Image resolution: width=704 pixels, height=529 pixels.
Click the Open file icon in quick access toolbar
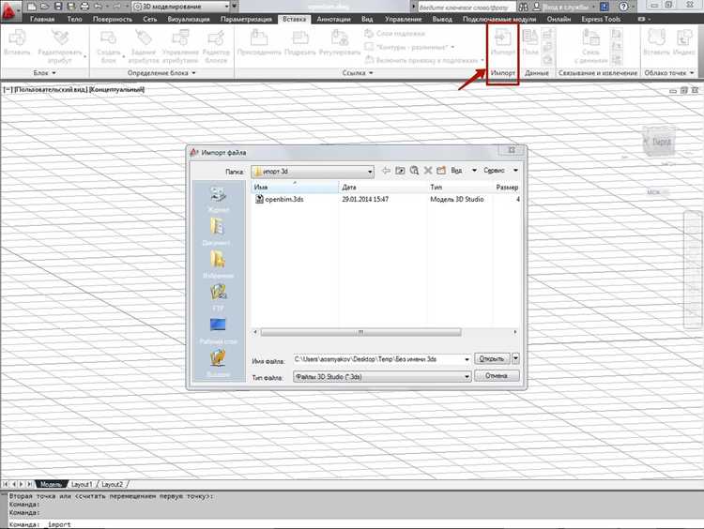pos(44,7)
